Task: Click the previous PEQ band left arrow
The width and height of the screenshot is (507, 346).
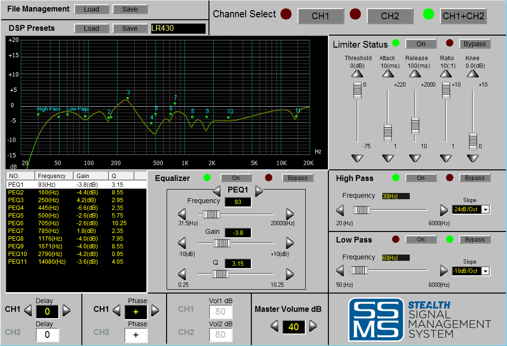Action: point(218,191)
